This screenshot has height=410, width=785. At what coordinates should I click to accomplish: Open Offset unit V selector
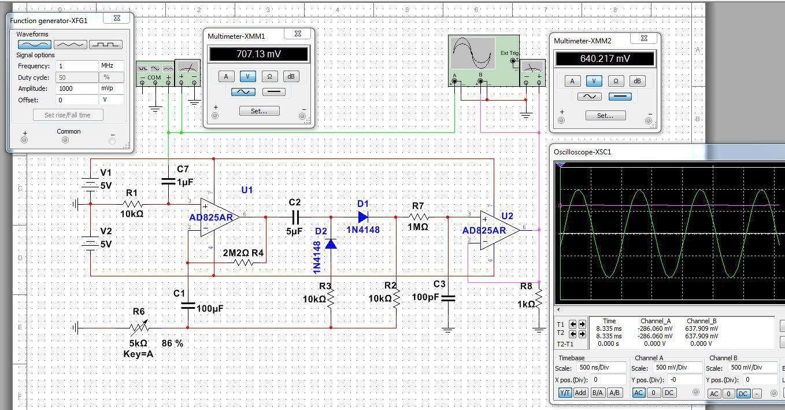click(x=112, y=100)
